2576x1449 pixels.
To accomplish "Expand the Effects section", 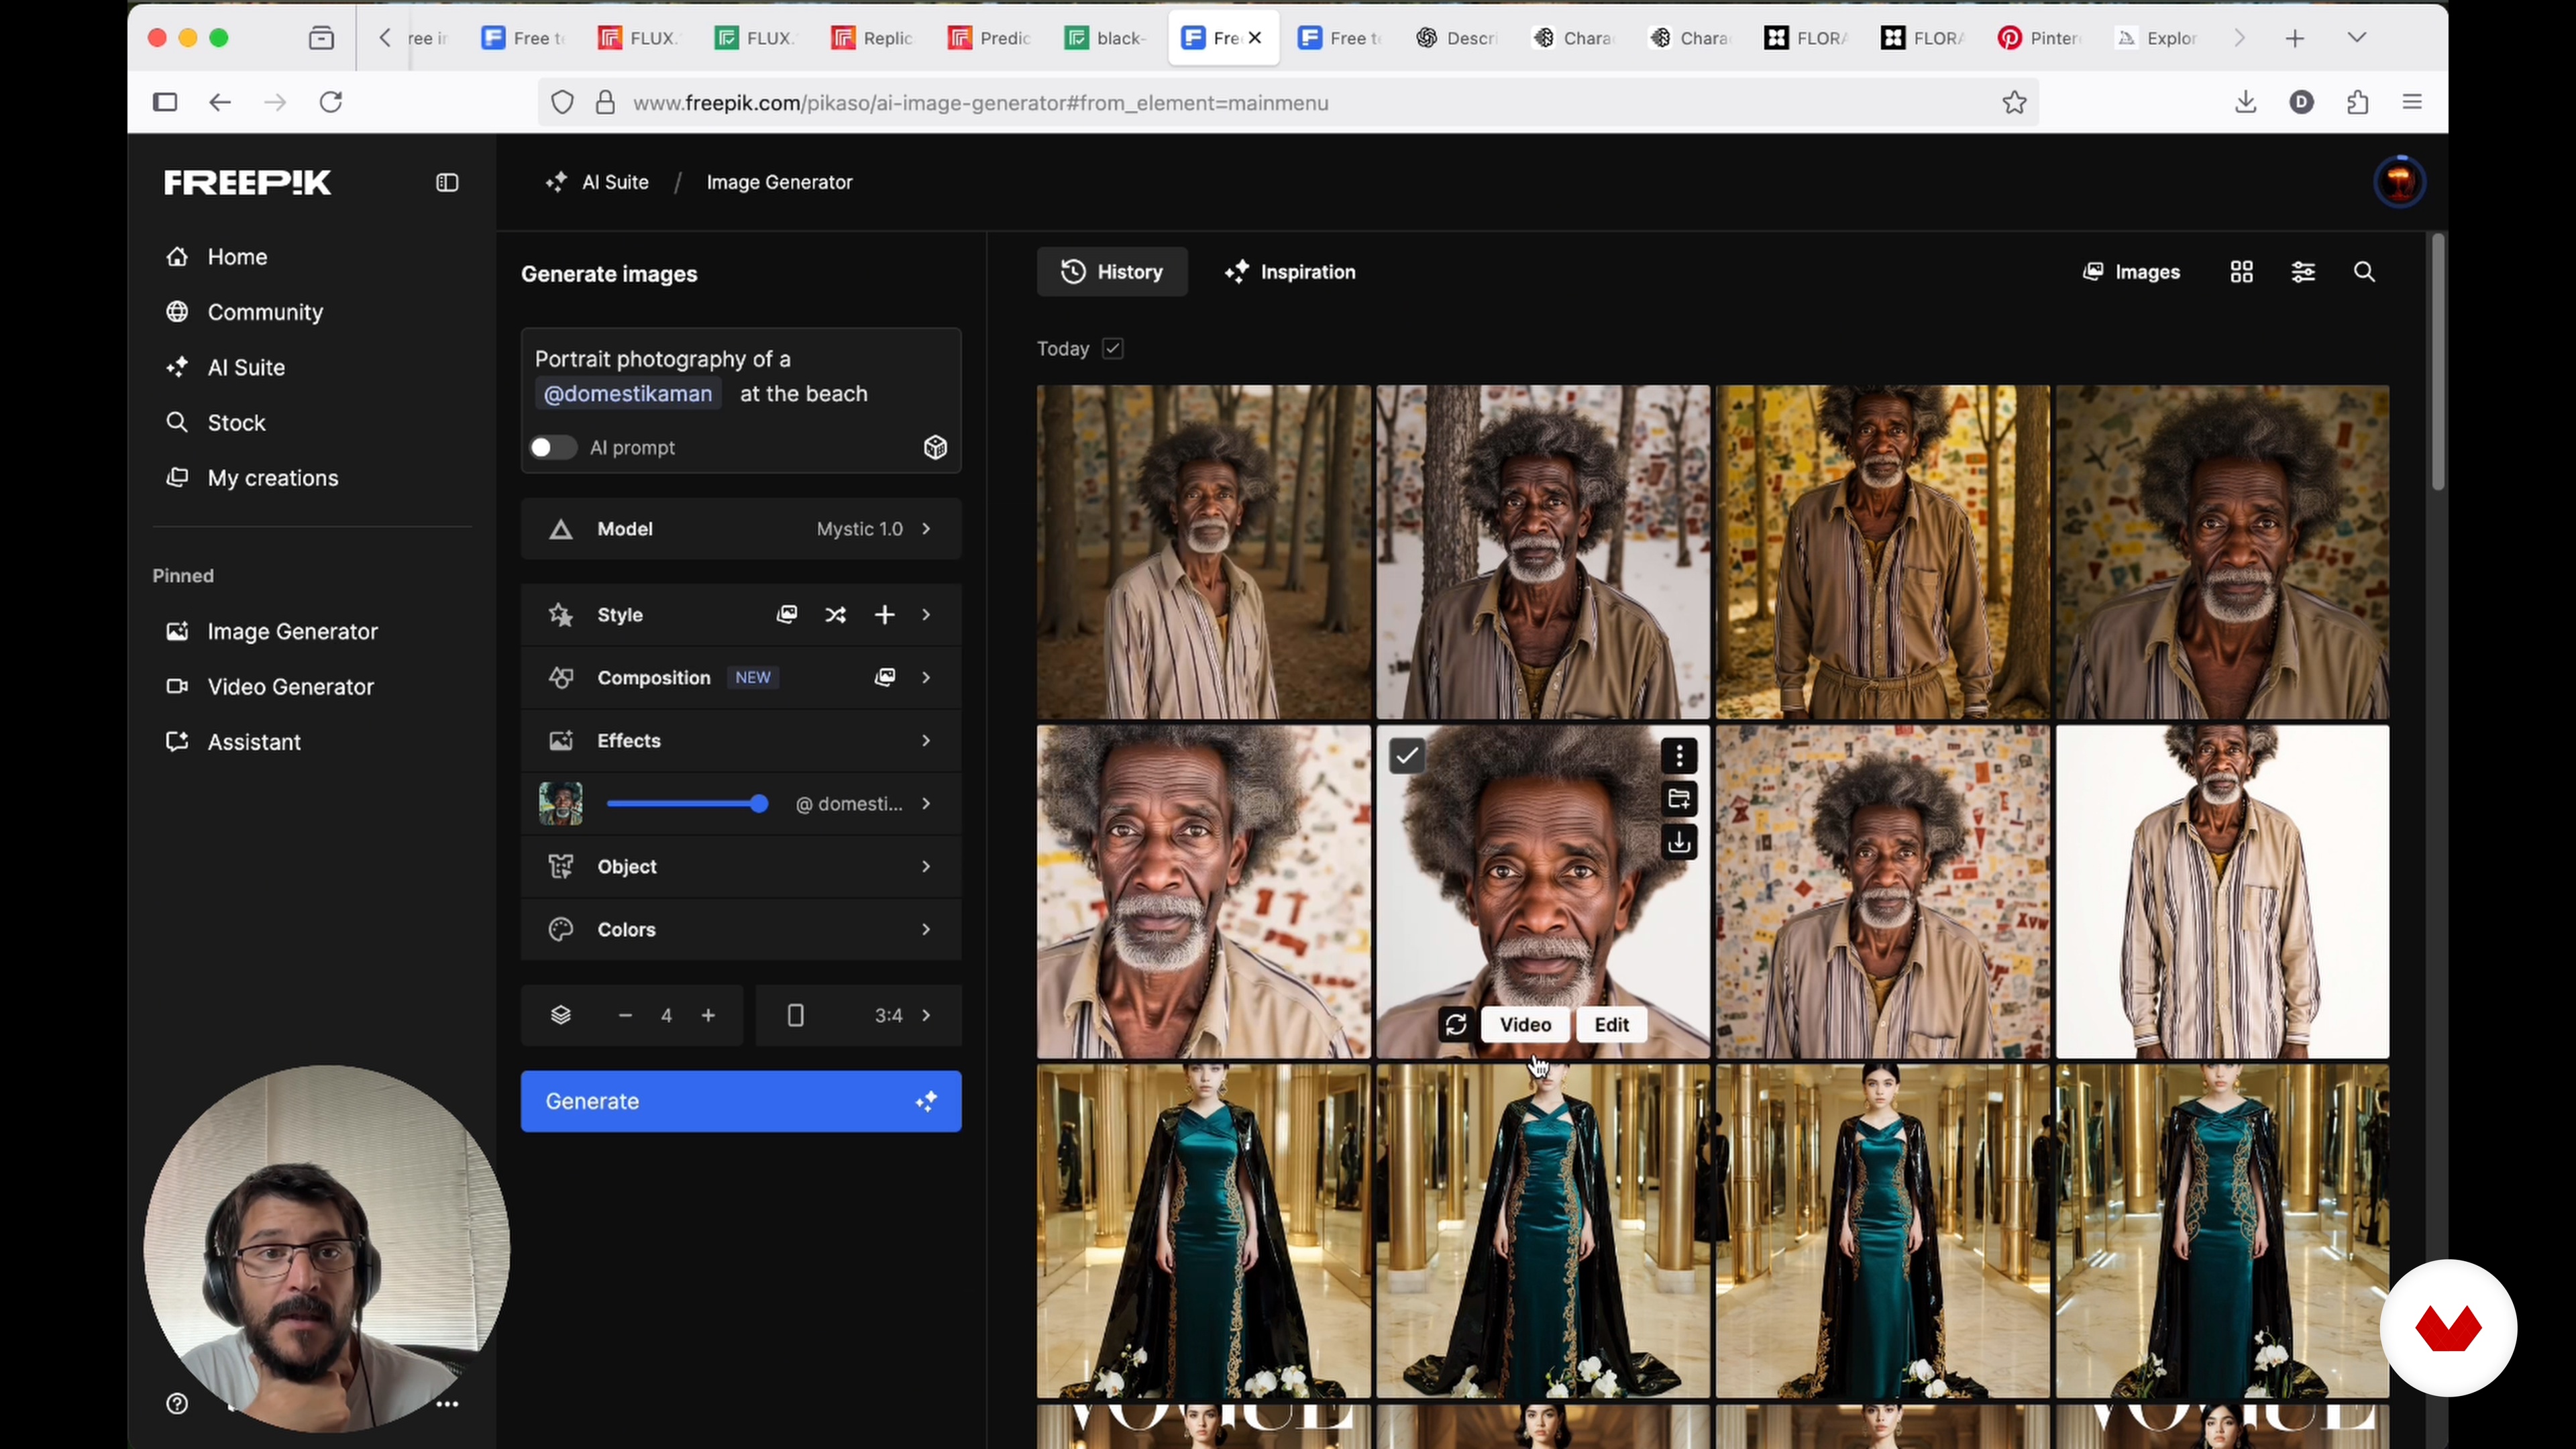I will pyautogui.click(x=741, y=740).
